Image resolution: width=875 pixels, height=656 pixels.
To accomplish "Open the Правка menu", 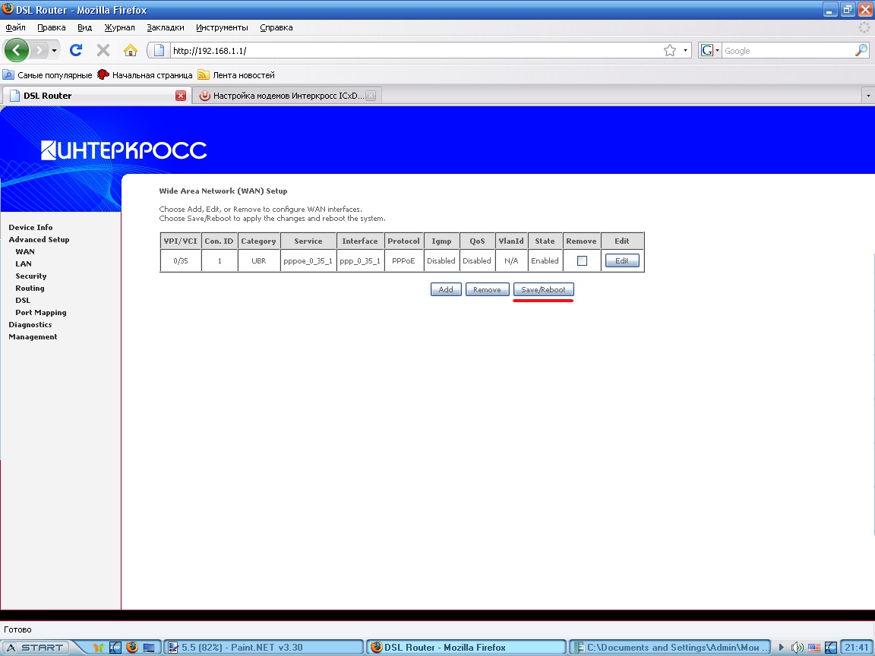I will 52,27.
